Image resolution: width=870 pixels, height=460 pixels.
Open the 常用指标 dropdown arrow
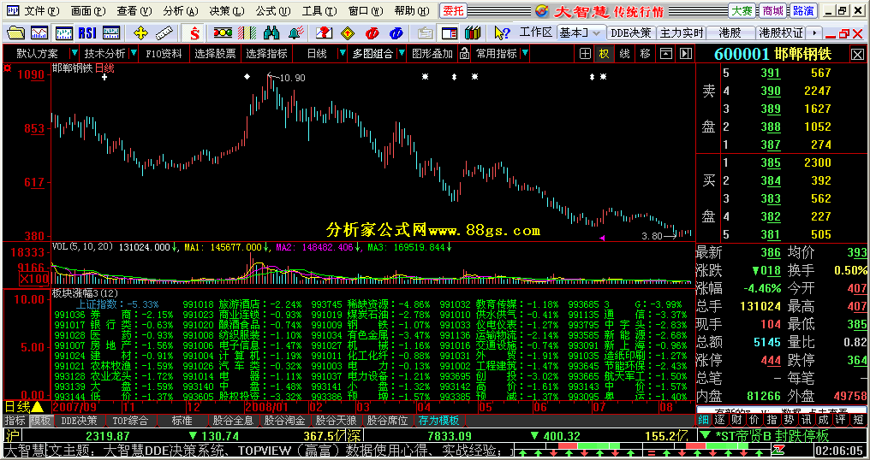tap(525, 54)
